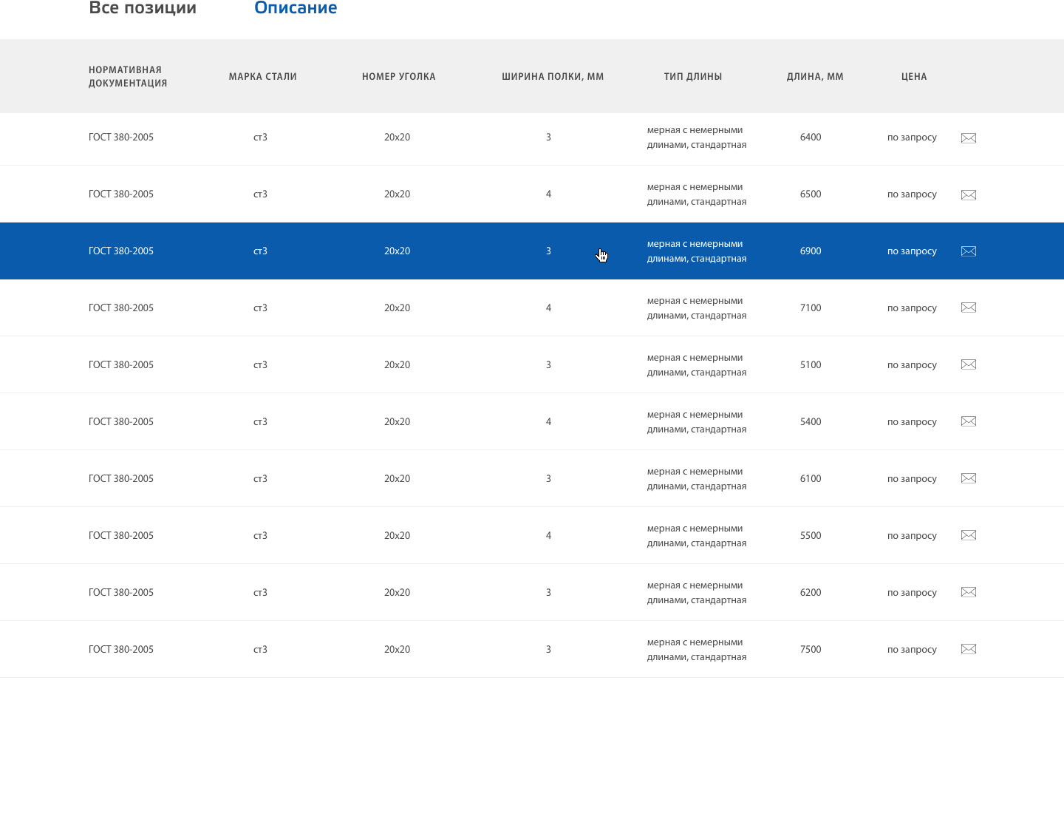Click the envelope icon in the 6200 length row
The height and width of the screenshot is (822, 1064).
969,592
